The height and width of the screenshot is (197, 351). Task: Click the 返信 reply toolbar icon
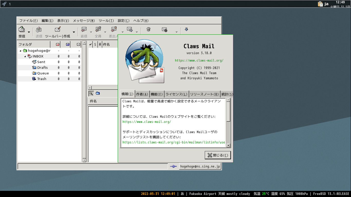click(84, 29)
